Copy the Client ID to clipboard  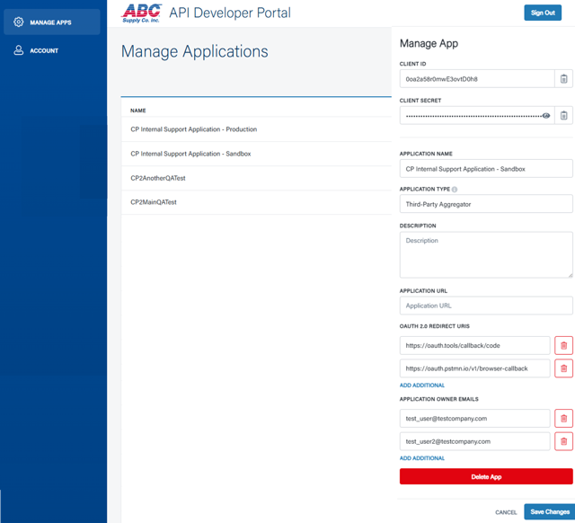pos(563,79)
